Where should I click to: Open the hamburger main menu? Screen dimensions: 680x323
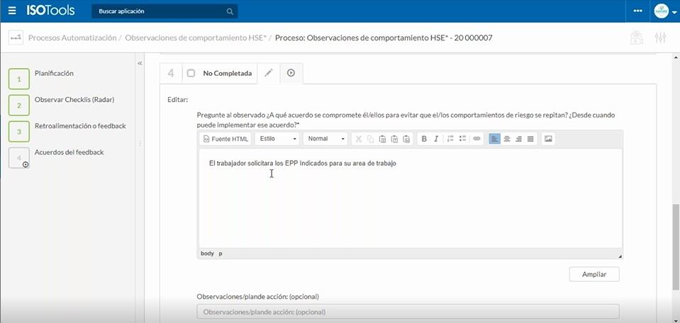pos(12,11)
